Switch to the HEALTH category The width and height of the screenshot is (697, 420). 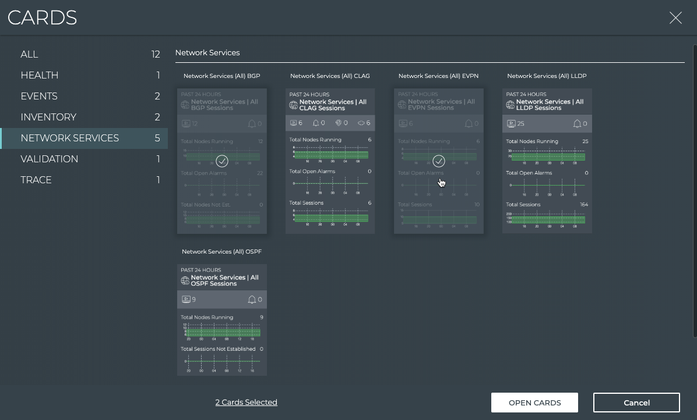(40, 75)
